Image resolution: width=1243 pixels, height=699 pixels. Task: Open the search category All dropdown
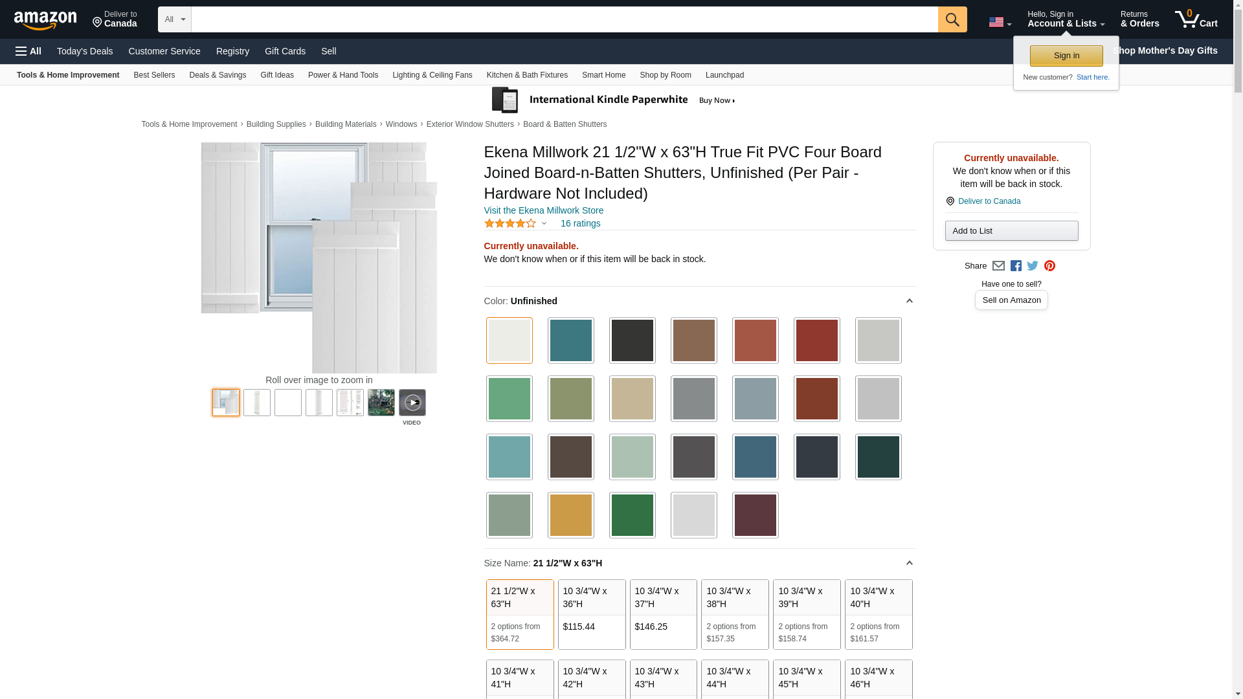pyautogui.click(x=174, y=19)
